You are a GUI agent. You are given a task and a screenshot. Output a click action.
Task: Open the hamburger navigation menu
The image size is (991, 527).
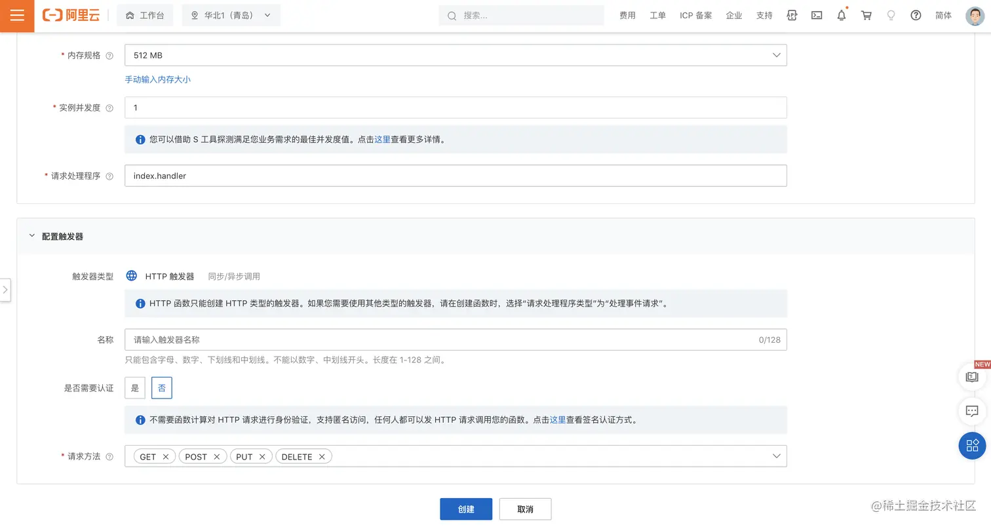pyautogui.click(x=17, y=16)
